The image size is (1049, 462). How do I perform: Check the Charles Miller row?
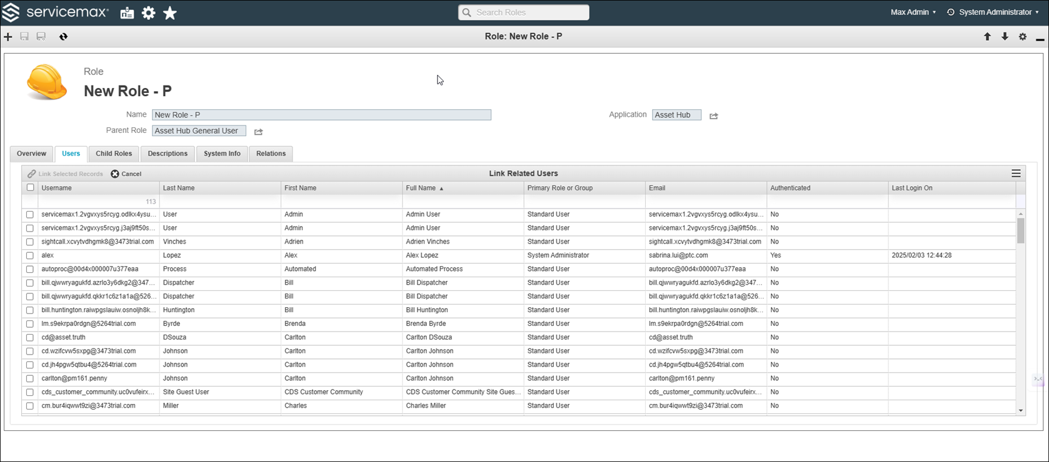pyautogui.click(x=30, y=406)
